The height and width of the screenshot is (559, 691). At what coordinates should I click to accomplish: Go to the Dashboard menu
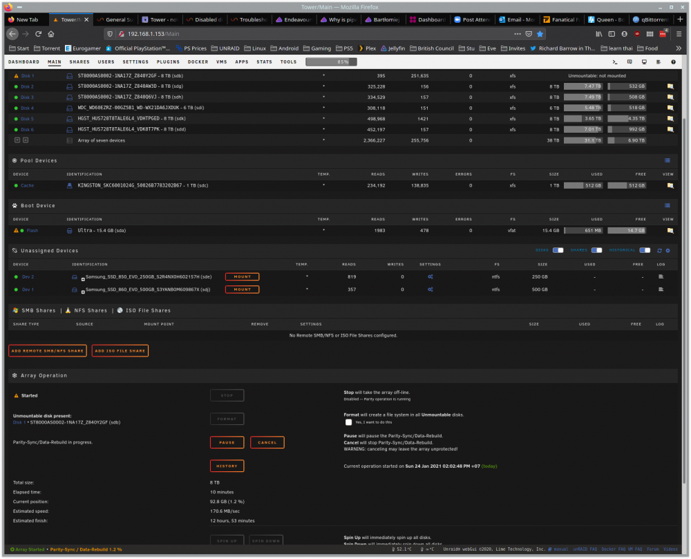pyautogui.click(x=23, y=62)
